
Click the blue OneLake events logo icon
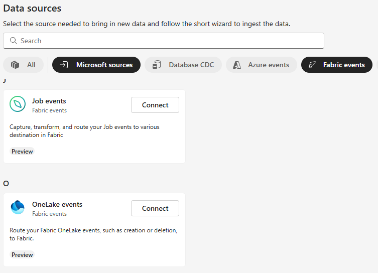(18, 208)
